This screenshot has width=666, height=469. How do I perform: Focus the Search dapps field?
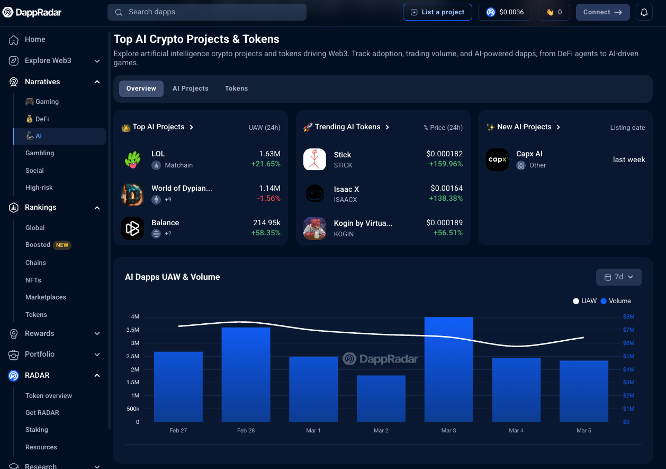[207, 12]
